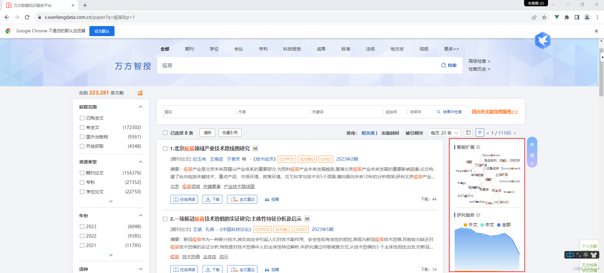Viewport: 604px width, 273px height.
Task: Bookmark page with star icon
Action: point(544,17)
